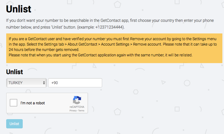This screenshot has width=224, height=134.
Task: Click the I'm not a robot label
Action: tap(33, 103)
